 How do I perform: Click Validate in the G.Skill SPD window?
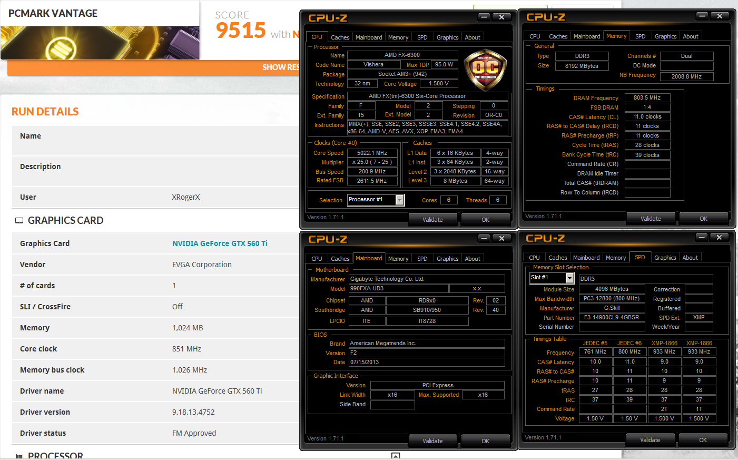[x=650, y=440]
